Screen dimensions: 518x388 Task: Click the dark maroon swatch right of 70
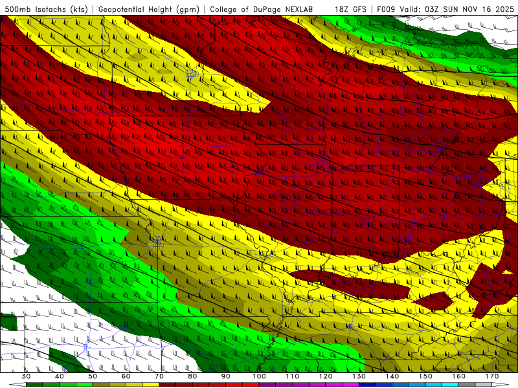pyautogui.click(x=168, y=385)
